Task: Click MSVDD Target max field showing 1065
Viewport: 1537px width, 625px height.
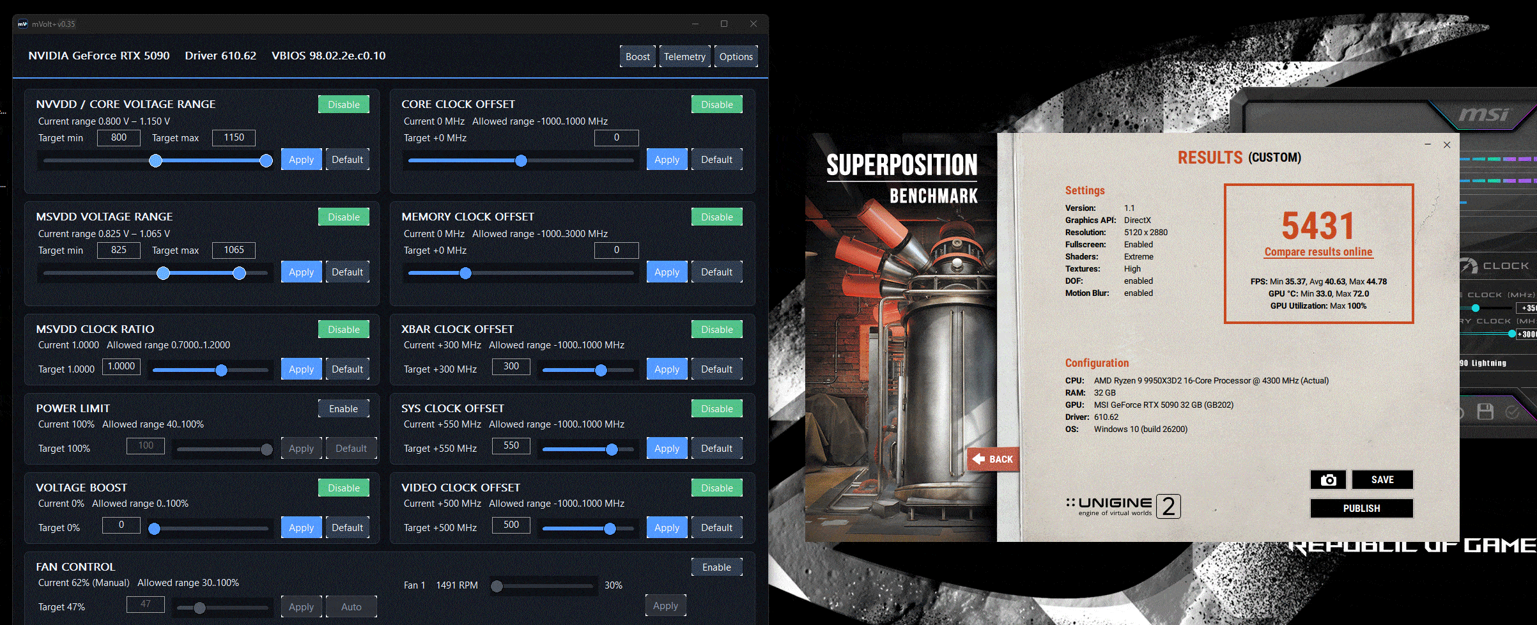Action: [x=234, y=251]
